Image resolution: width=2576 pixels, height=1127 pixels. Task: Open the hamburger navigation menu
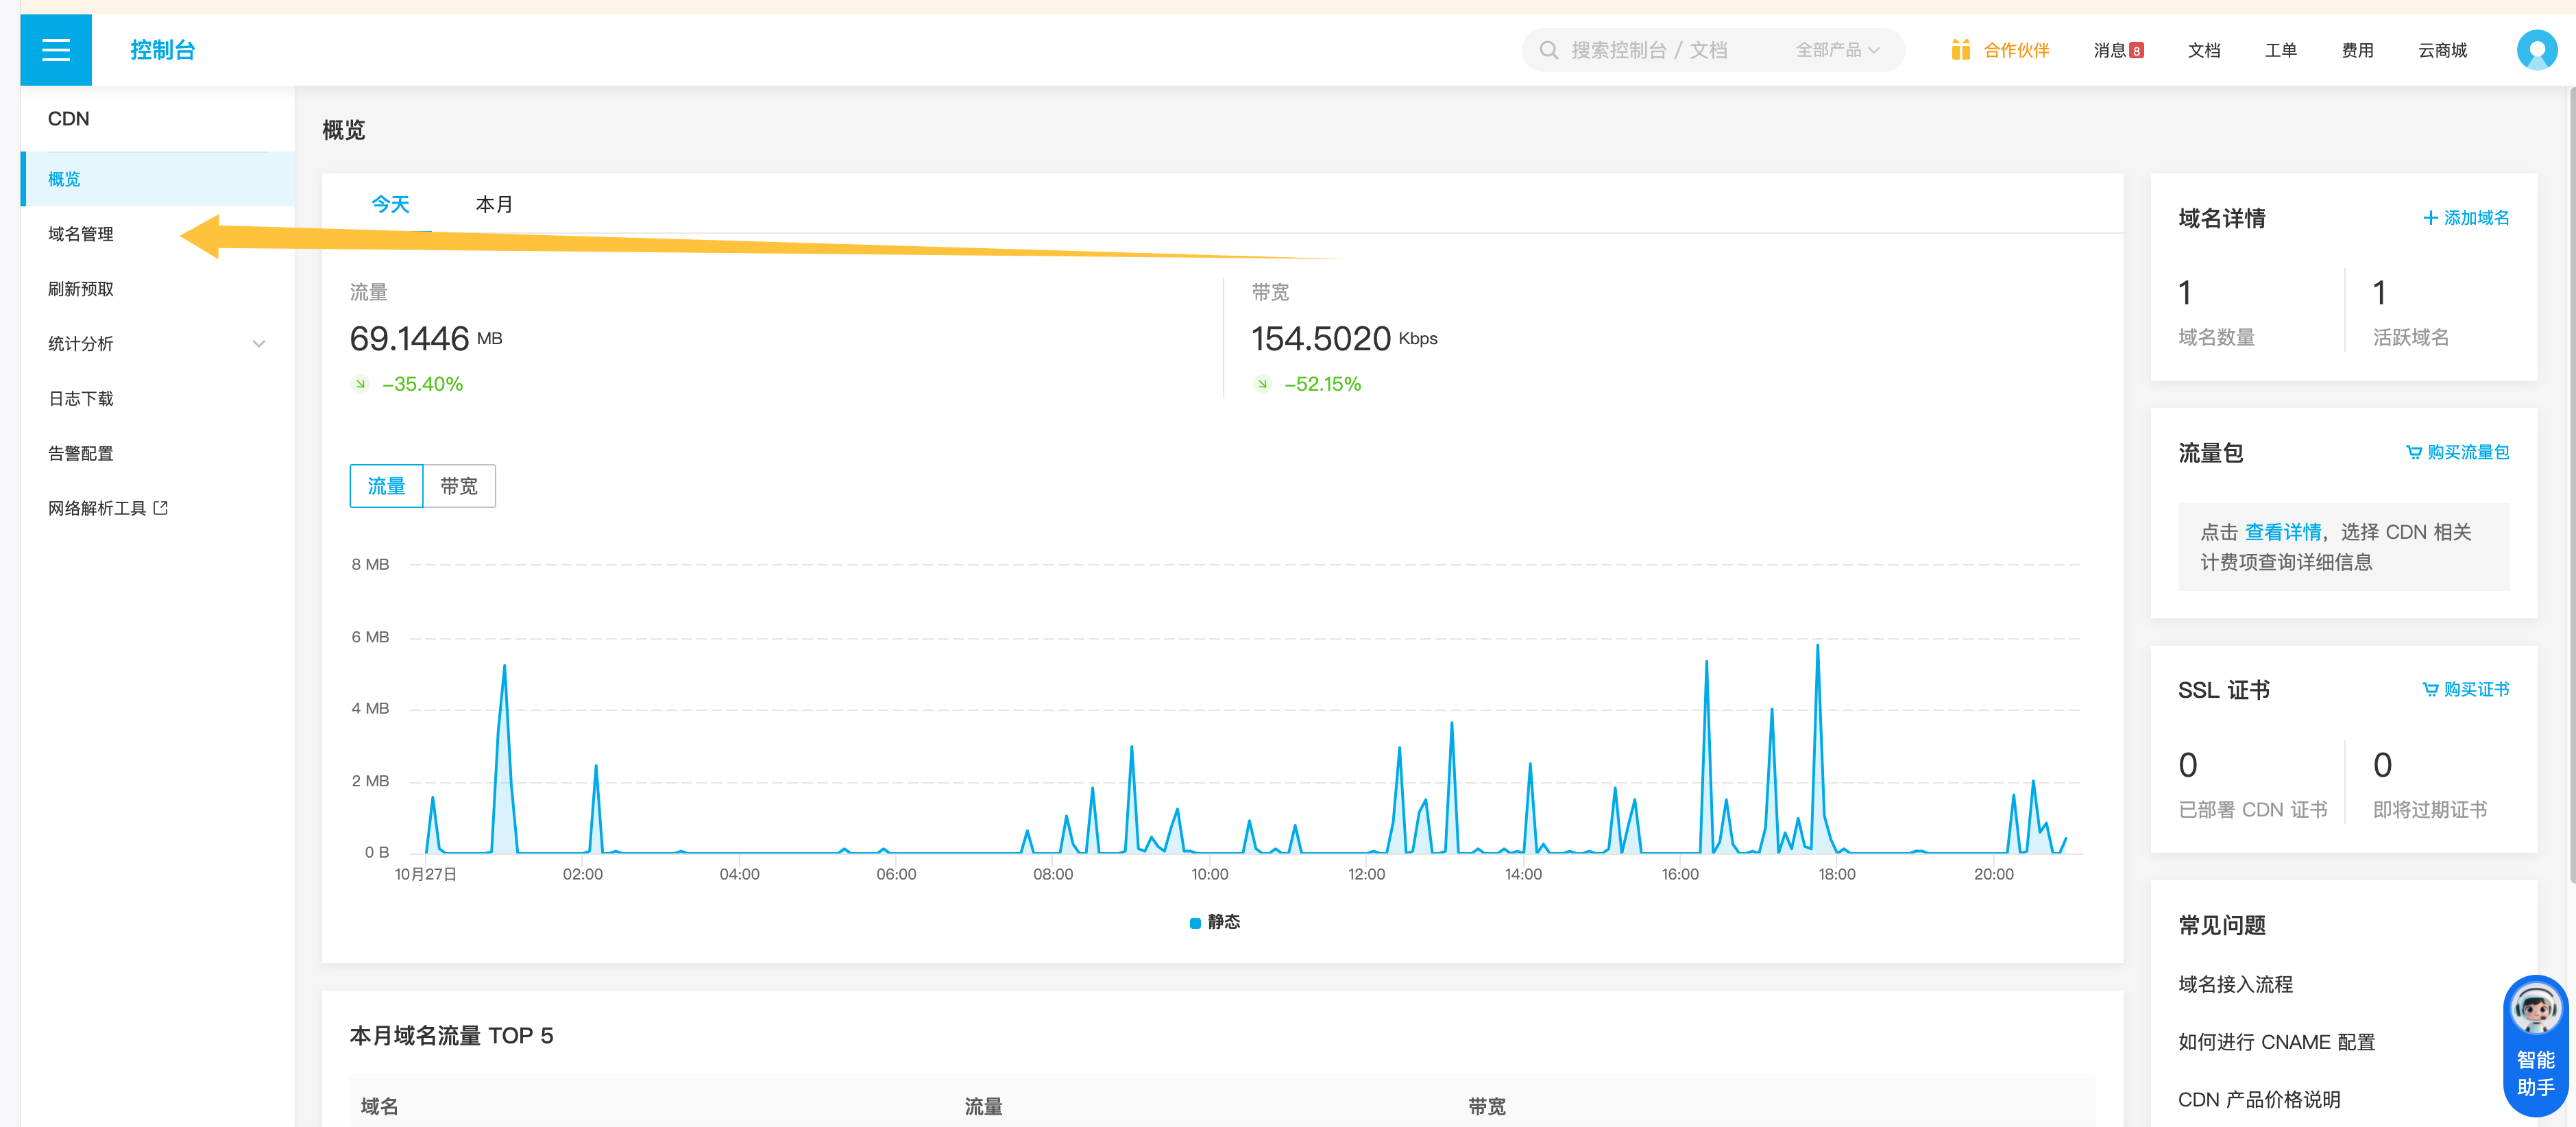point(56,50)
